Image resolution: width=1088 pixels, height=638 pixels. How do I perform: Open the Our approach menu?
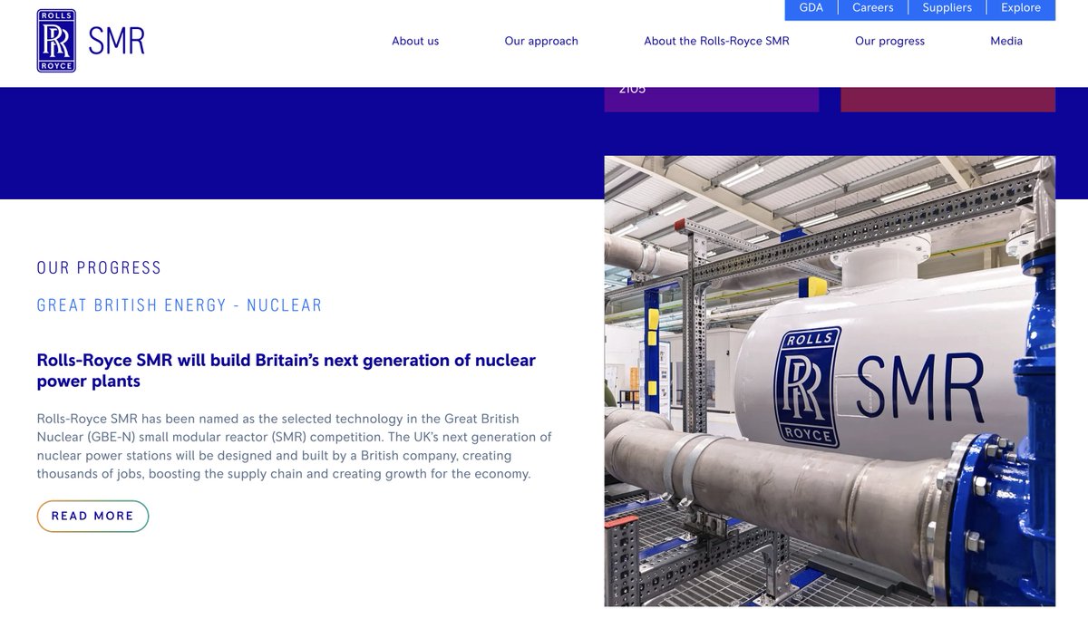(x=541, y=41)
